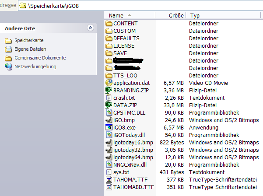This screenshot has width=263, height=196.
Task: Click the NNGCxNav.dll library icon
Action: (x=109, y=164)
